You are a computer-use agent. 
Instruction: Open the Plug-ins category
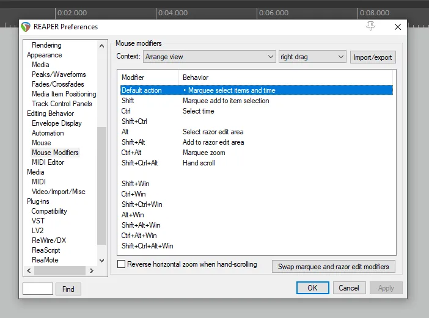(38, 201)
